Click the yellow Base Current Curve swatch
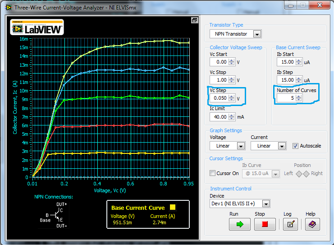This screenshot has height=245, width=334. click(173, 207)
